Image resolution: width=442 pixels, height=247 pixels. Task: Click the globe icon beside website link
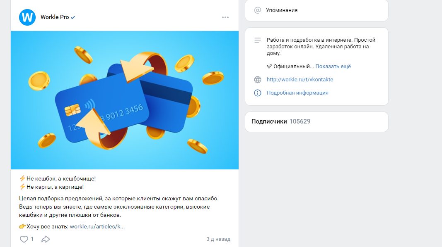tap(258, 80)
